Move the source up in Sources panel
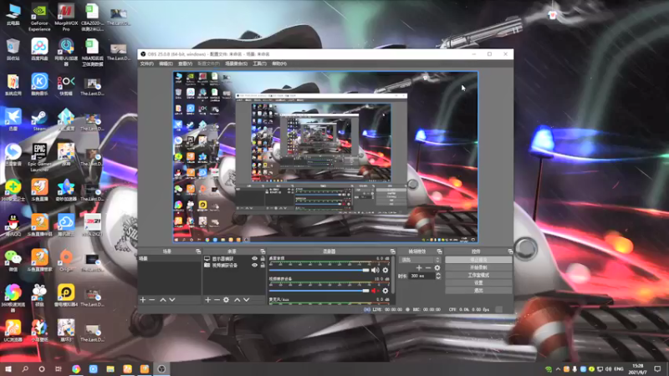 coord(237,300)
